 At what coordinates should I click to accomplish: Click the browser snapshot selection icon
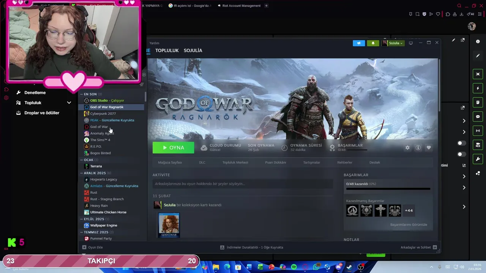[417, 14]
